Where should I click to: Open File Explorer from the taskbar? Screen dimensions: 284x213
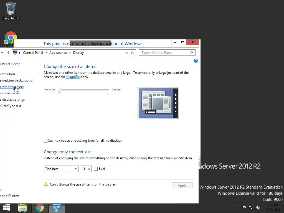pos(22,208)
